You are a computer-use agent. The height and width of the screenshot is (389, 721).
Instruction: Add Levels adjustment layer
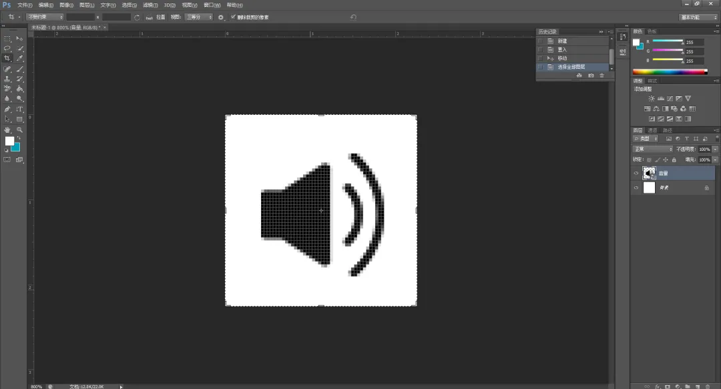pos(661,98)
